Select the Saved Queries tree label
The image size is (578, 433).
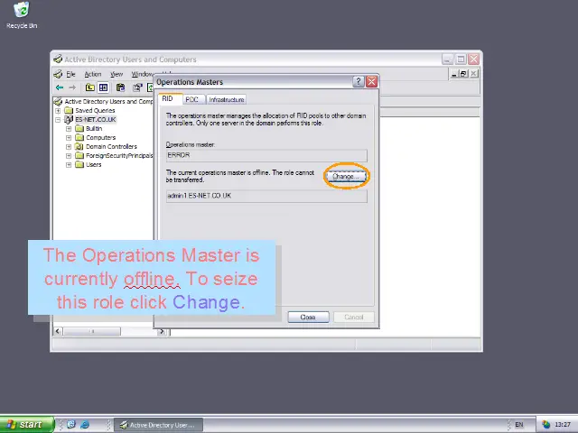pos(95,110)
